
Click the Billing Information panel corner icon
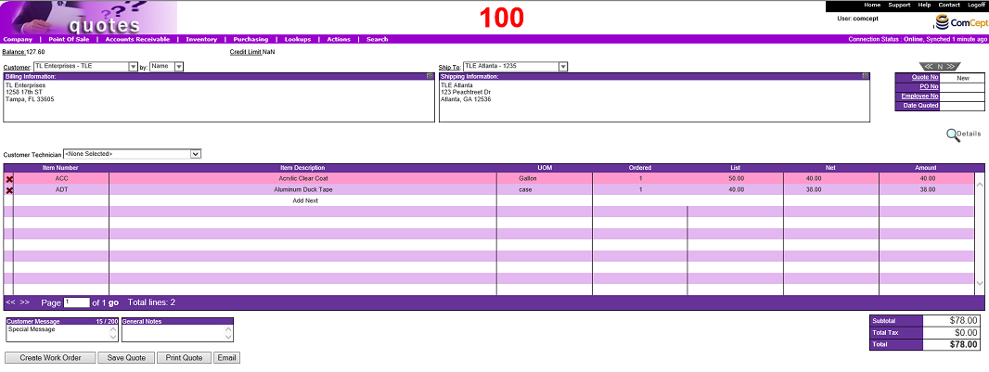click(x=430, y=76)
